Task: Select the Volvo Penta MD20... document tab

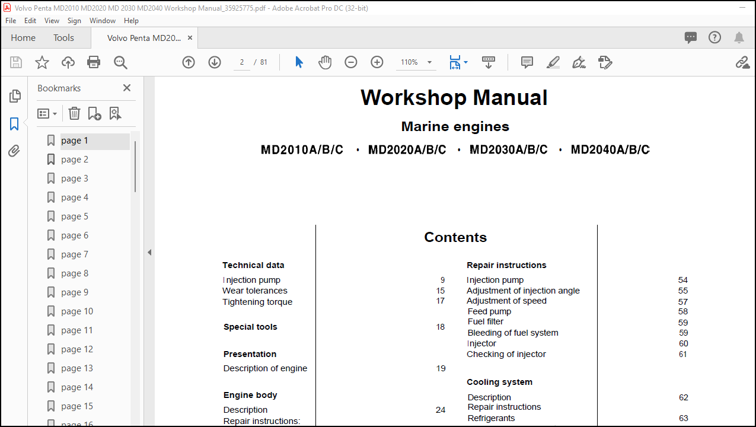Action: (144, 37)
